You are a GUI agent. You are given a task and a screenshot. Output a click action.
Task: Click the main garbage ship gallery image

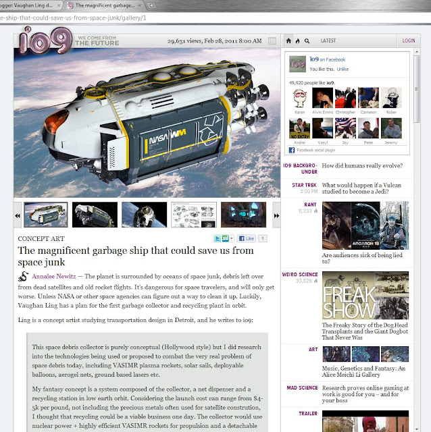[147, 123]
